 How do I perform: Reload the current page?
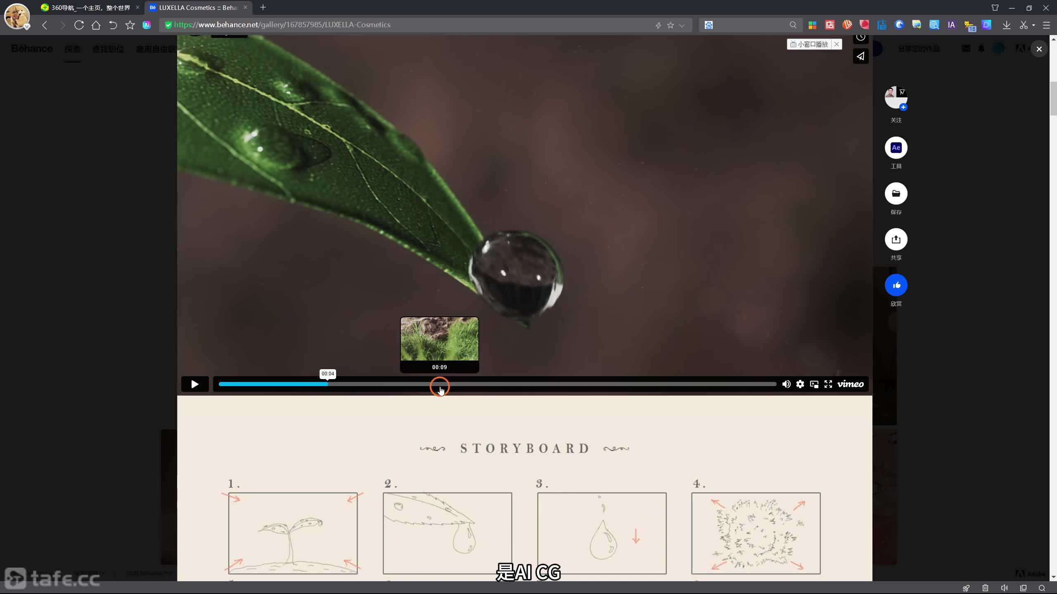click(x=79, y=25)
